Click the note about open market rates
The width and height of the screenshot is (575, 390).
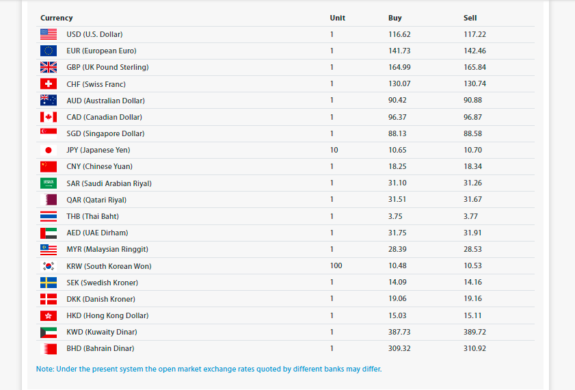[x=209, y=369]
